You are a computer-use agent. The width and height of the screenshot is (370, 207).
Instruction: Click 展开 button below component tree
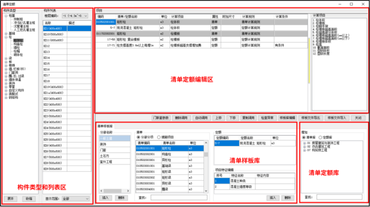pos(10,199)
